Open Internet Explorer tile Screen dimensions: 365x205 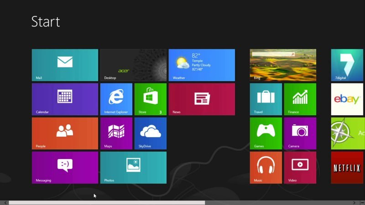(116, 99)
